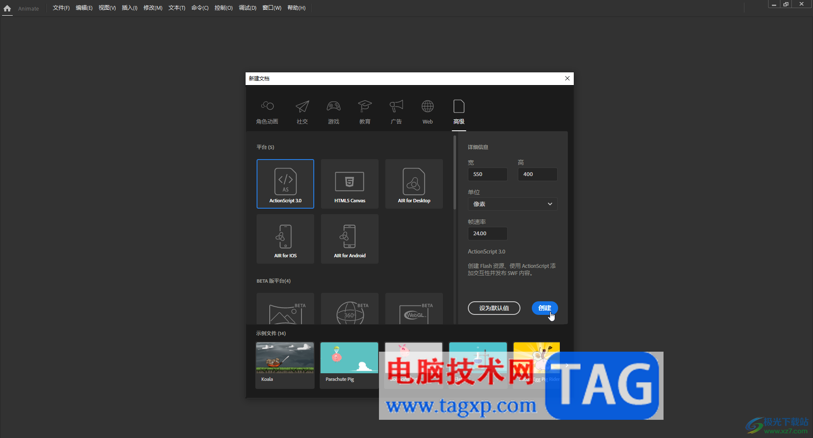Open the 插入(I) menu

pyautogui.click(x=129, y=8)
